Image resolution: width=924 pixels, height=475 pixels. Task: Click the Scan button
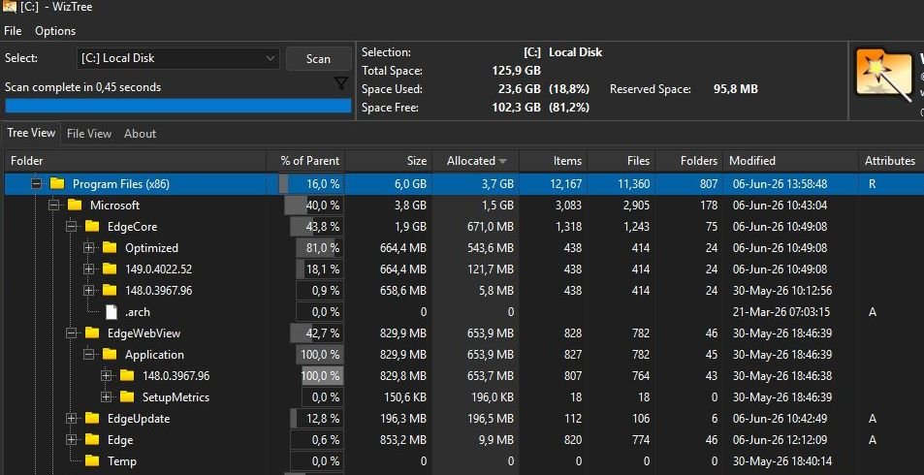pos(318,59)
